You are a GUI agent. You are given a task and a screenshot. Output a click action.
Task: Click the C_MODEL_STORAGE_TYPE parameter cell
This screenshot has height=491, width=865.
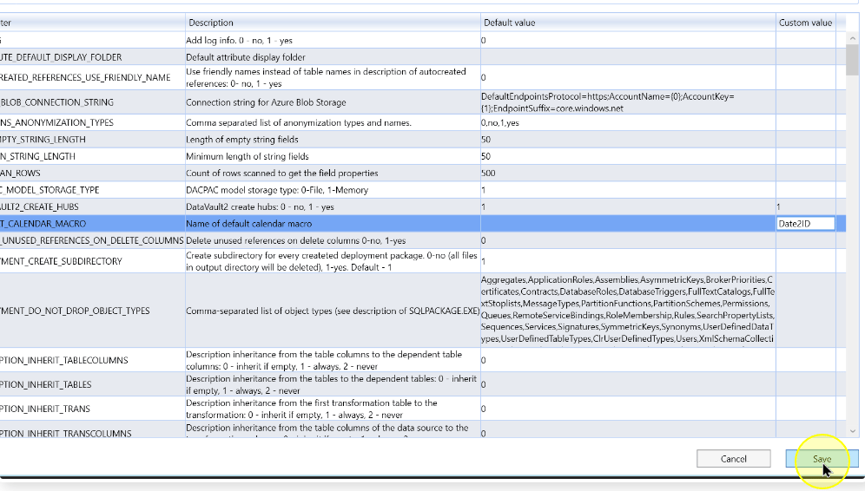(x=92, y=190)
